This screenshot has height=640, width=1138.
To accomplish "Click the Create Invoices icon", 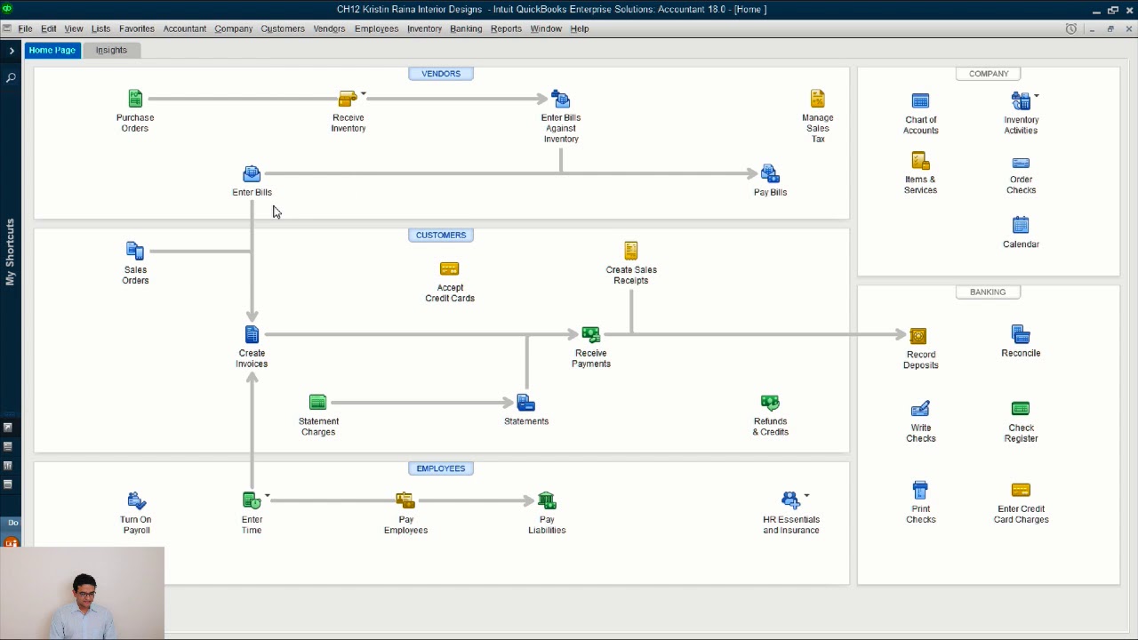I will (252, 334).
